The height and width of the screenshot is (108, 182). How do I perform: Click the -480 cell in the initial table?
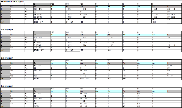(159, 22)
